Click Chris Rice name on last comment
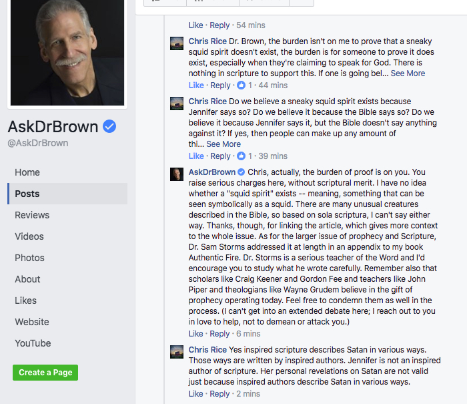Screen dimensions: 467x404 207,350
